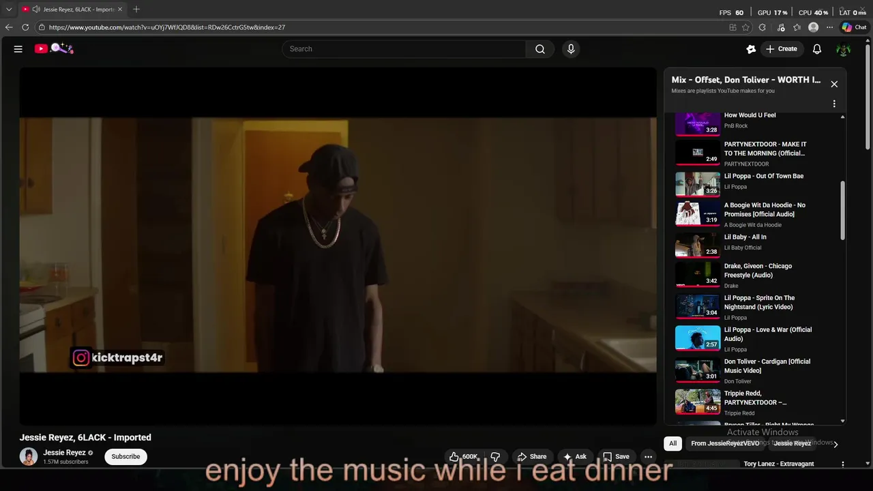Viewport: 873px width, 491px height.
Task: Open the tab list dropdown arrow
Action: click(9, 9)
